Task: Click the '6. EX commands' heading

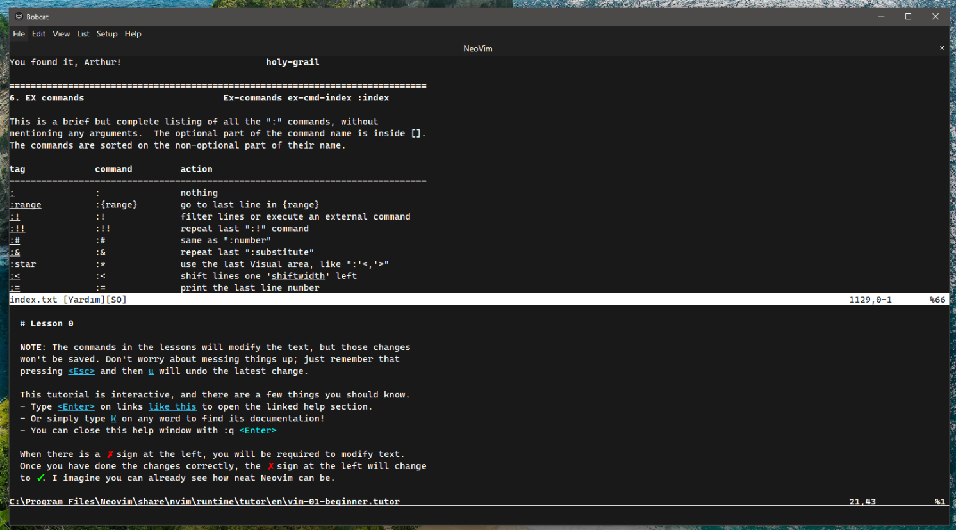Action: [x=47, y=98]
